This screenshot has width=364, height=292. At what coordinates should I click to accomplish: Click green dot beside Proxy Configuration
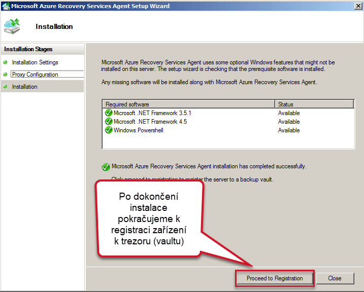(x=5, y=75)
